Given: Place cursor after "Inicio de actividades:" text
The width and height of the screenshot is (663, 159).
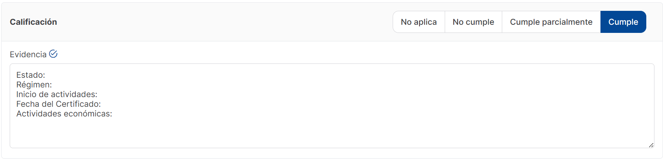Looking at the screenshot, I should 98,94.
